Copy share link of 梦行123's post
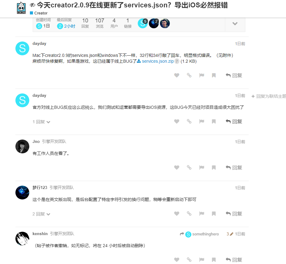The height and width of the screenshot is (264, 286). click(x=189, y=213)
